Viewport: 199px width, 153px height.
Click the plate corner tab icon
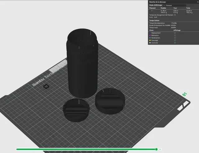[183, 106]
